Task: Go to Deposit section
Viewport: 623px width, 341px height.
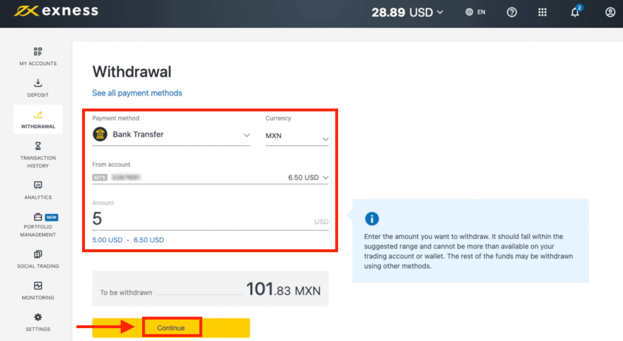Action: [x=38, y=88]
